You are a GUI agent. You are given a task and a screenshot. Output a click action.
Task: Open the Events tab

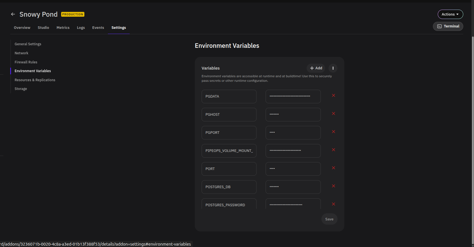pos(98,27)
